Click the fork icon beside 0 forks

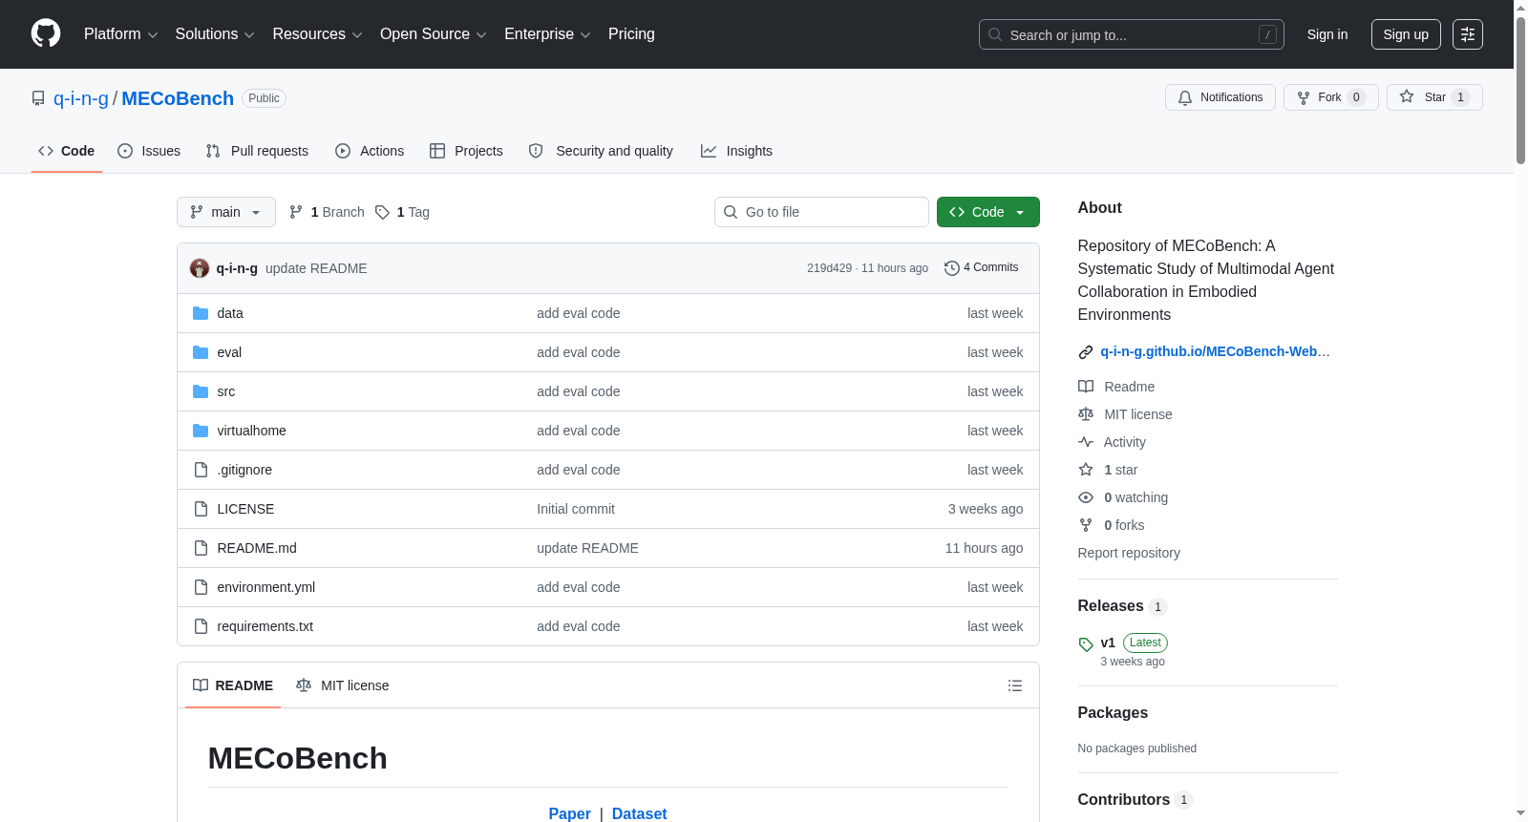pyautogui.click(x=1086, y=525)
